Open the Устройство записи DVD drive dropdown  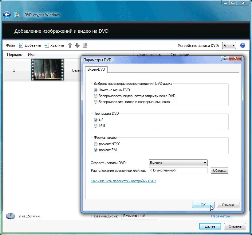(229, 46)
